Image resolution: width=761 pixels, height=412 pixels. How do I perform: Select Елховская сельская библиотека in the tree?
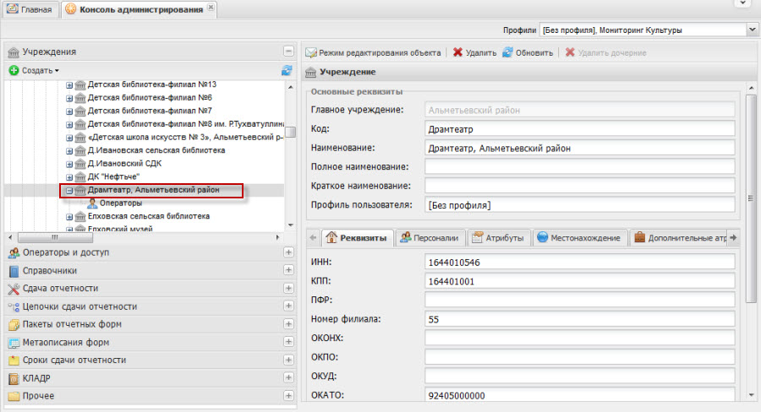(148, 217)
